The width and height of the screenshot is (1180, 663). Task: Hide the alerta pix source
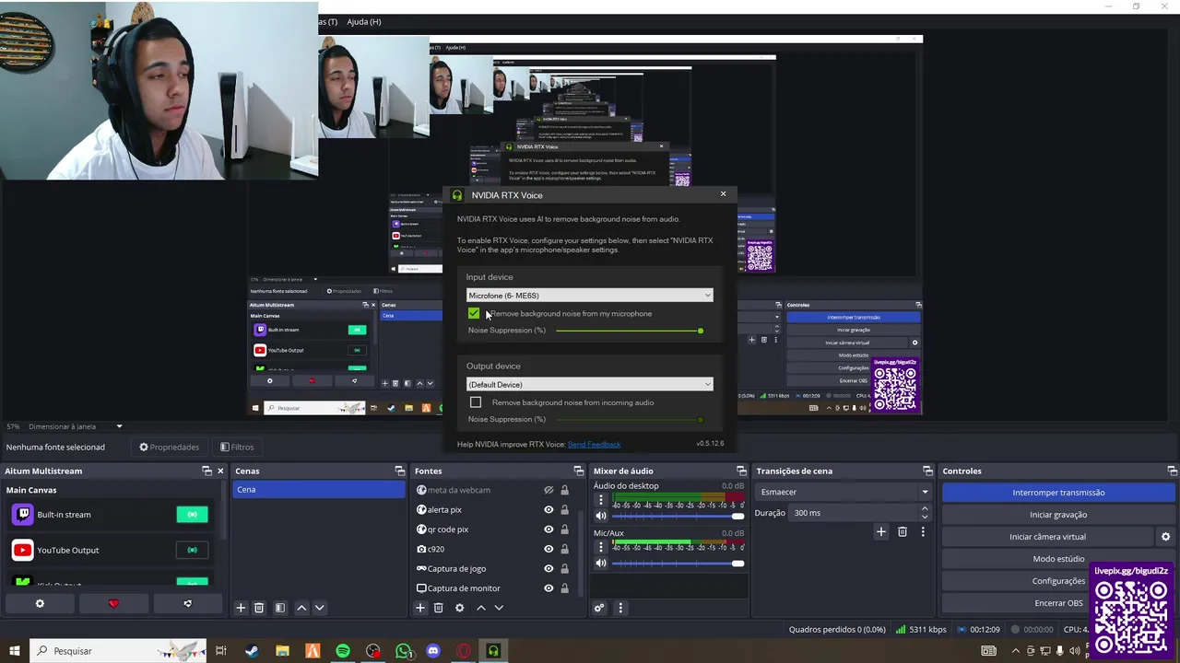(x=549, y=509)
